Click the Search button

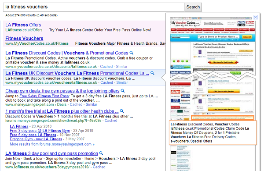coord(193,7)
